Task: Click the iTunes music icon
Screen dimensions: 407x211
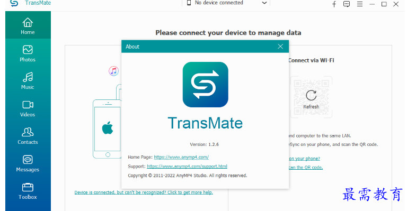Action: point(114,71)
